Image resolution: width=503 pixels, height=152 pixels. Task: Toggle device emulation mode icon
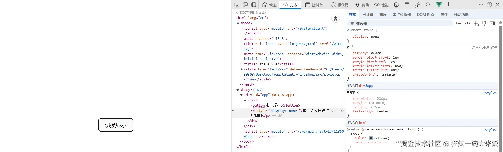(245, 5)
